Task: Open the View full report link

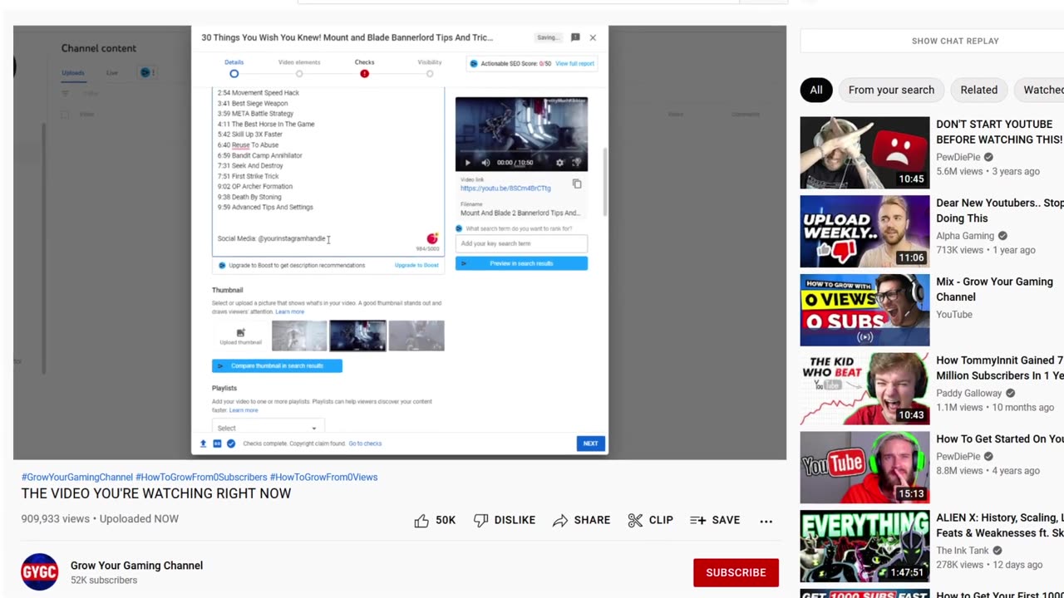Action: click(574, 63)
